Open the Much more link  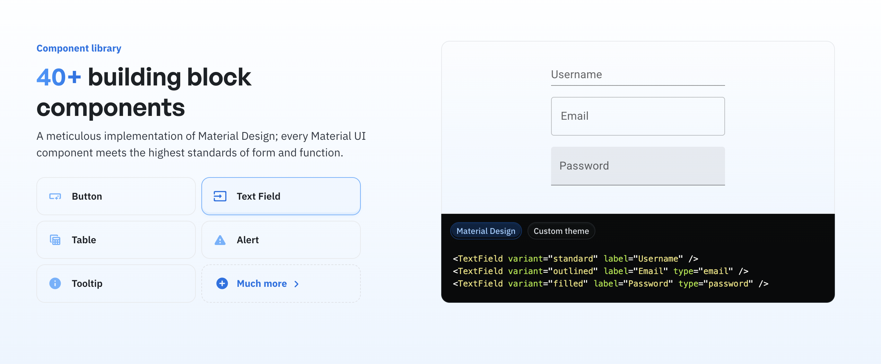click(x=261, y=283)
